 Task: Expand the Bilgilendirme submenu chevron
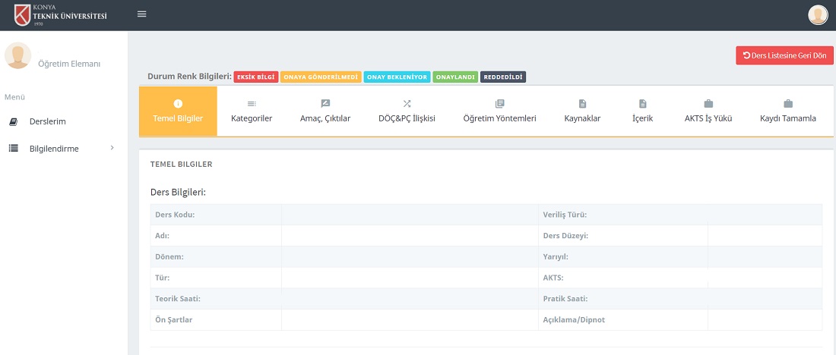(x=112, y=148)
